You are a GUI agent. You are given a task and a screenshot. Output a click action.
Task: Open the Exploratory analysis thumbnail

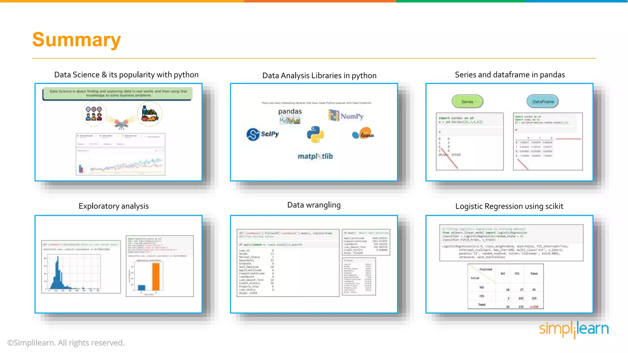(118, 264)
